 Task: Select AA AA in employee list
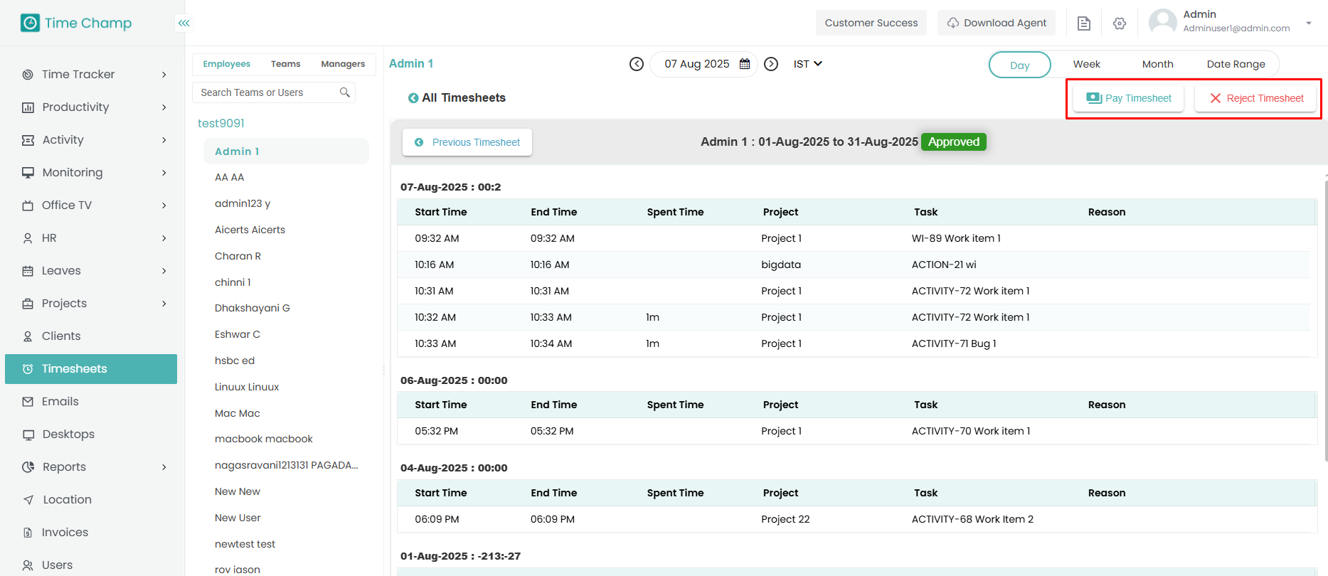pyautogui.click(x=230, y=177)
